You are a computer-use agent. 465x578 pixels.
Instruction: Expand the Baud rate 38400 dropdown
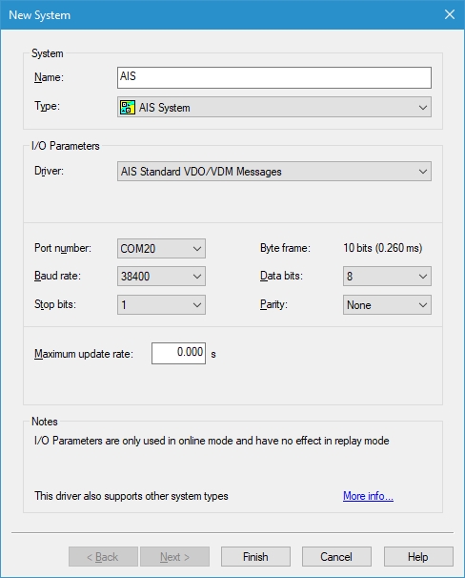[x=161, y=276]
